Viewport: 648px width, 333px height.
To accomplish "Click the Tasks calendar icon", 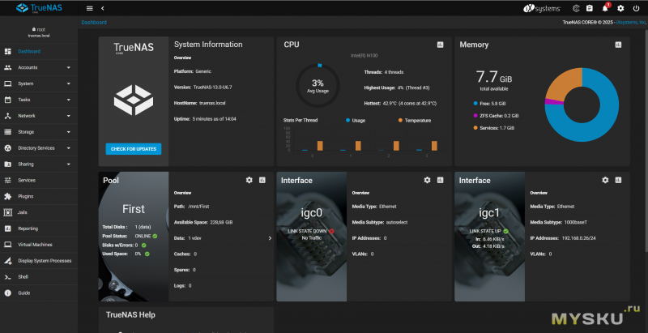I will pyautogui.click(x=7, y=100).
